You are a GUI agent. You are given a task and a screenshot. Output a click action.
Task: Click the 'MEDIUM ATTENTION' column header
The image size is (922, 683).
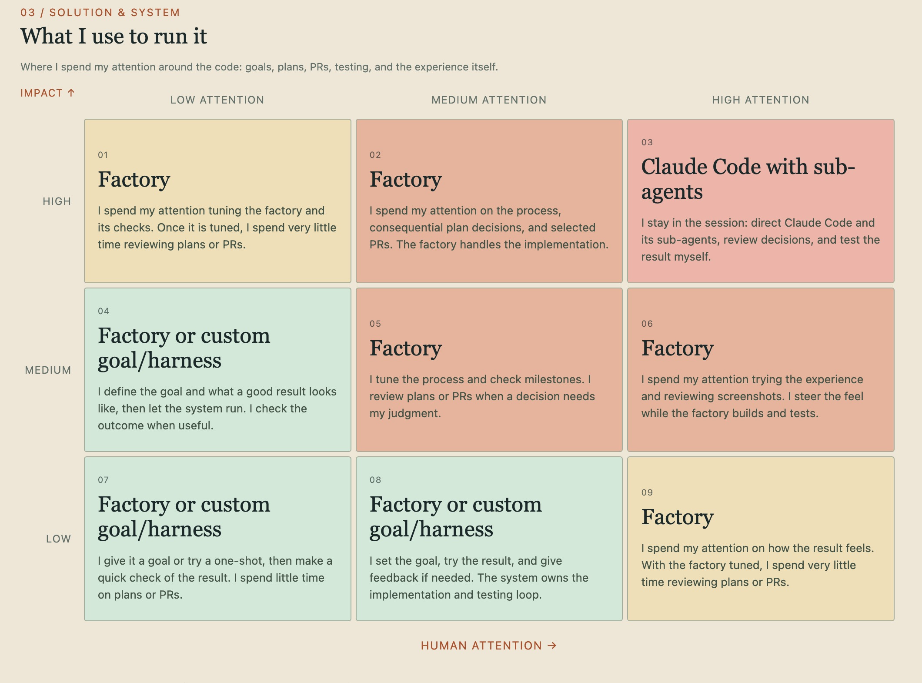coord(489,100)
